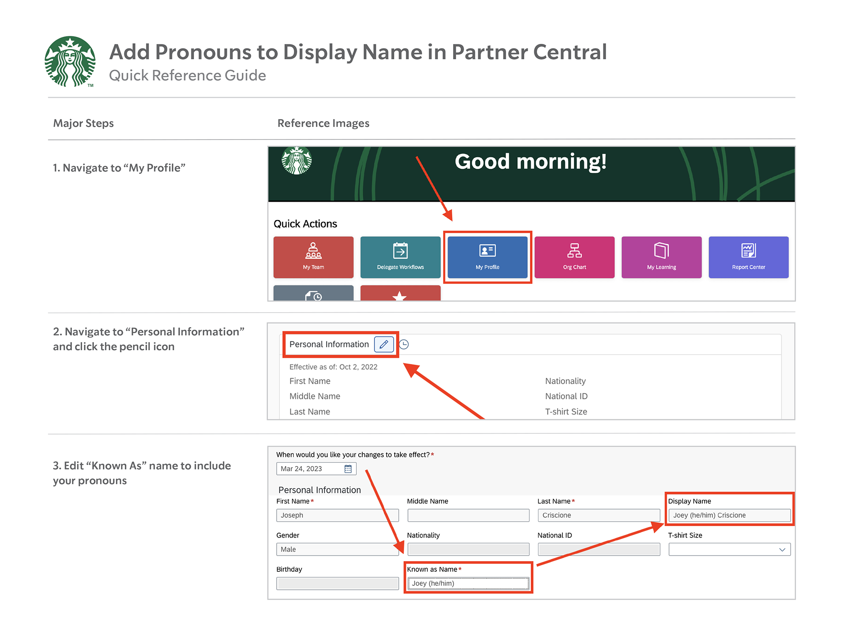Click the Last Name field containing Criscione

(598, 515)
